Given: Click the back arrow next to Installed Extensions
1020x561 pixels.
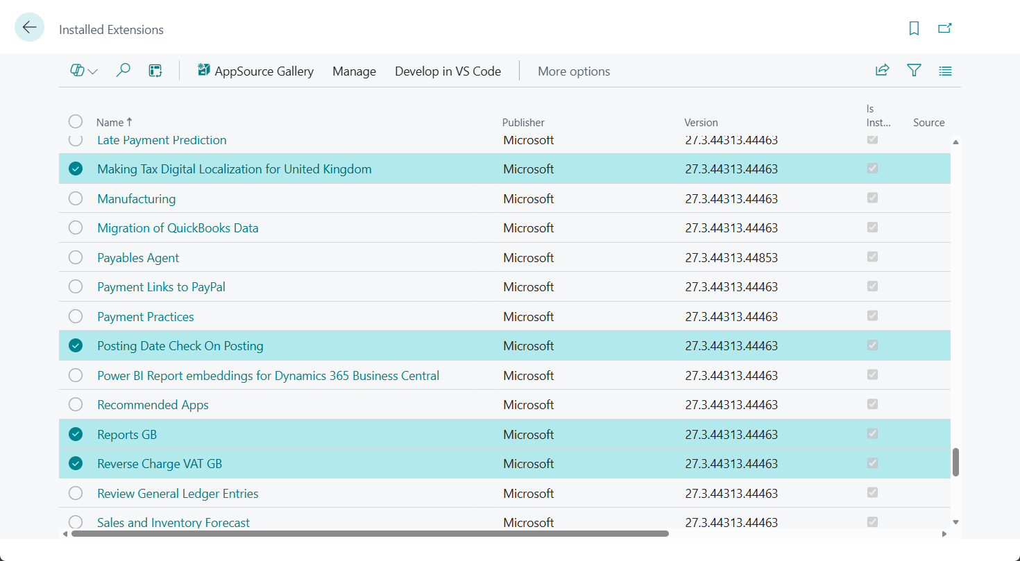Looking at the screenshot, I should click(29, 26).
